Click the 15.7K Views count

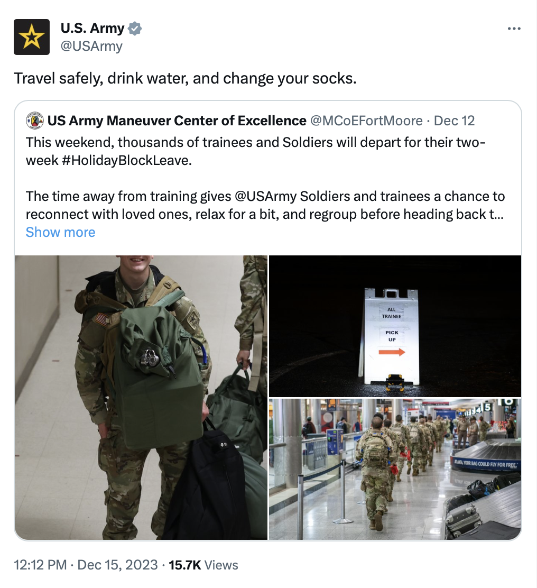pyautogui.click(x=203, y=565)
